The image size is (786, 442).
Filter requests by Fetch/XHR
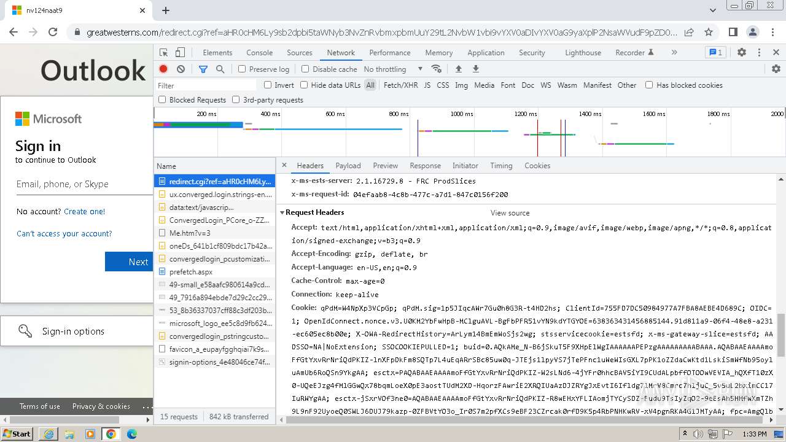tap(400, 85)
